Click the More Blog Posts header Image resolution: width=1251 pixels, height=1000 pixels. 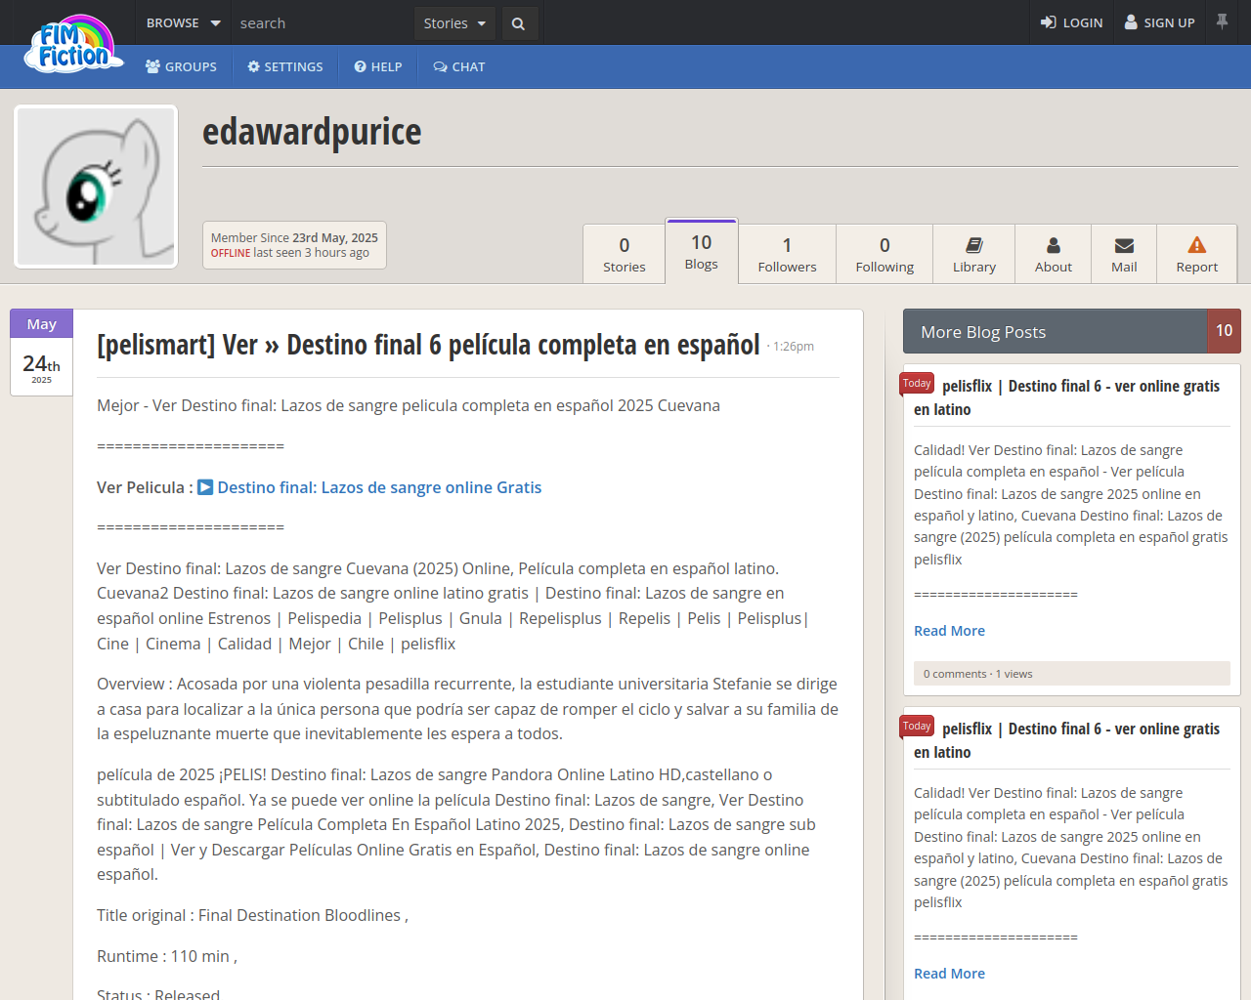pyautogui.click(x=1056, y=332)
